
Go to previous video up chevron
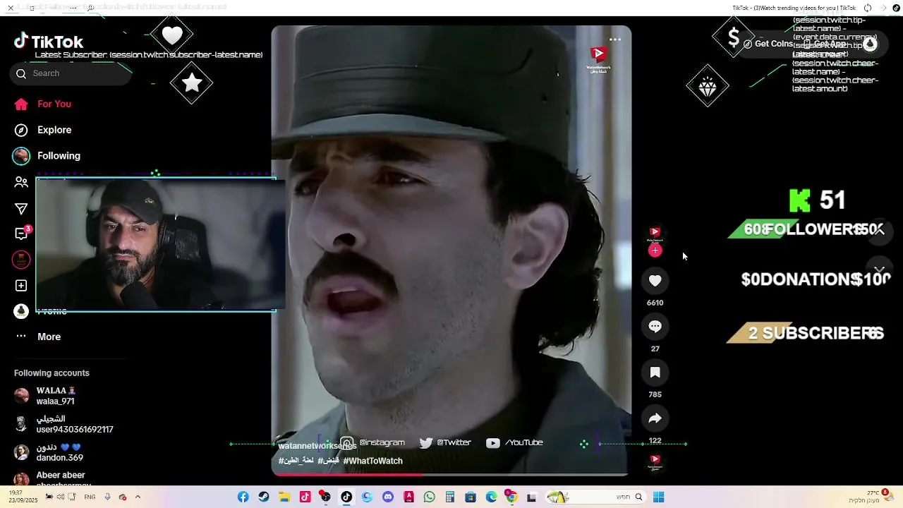pyautogui.click(x=880, y=231)
